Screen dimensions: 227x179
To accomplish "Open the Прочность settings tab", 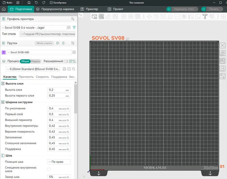I will click(26, 77).
